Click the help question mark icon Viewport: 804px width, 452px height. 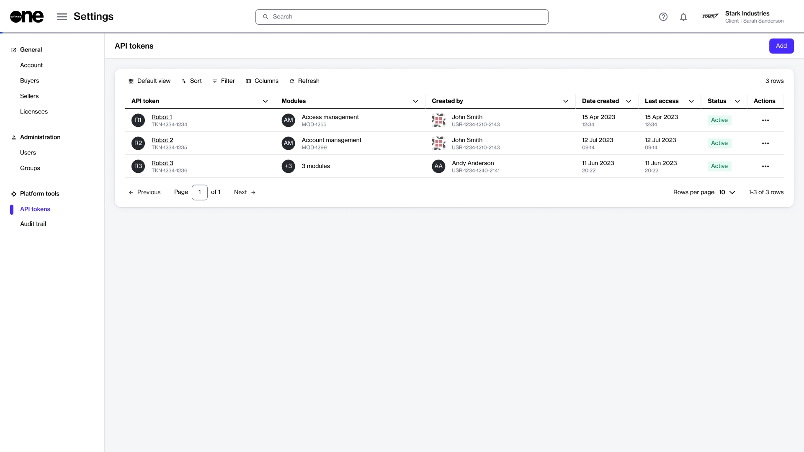[663, 17]
